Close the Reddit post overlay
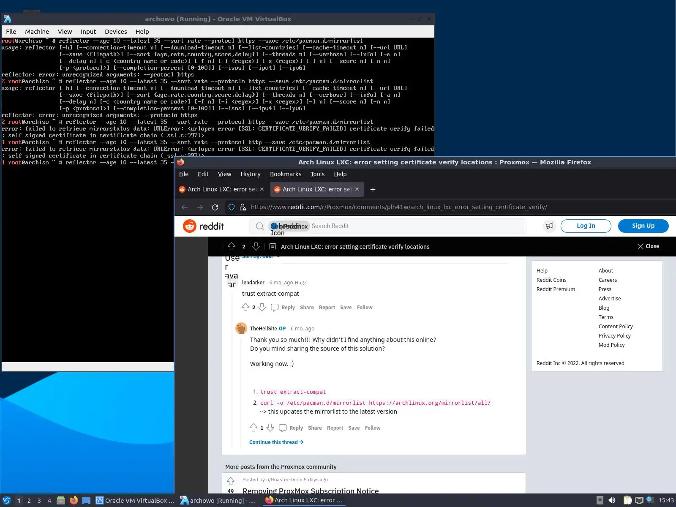676x507 pixels. click(648, 246)
